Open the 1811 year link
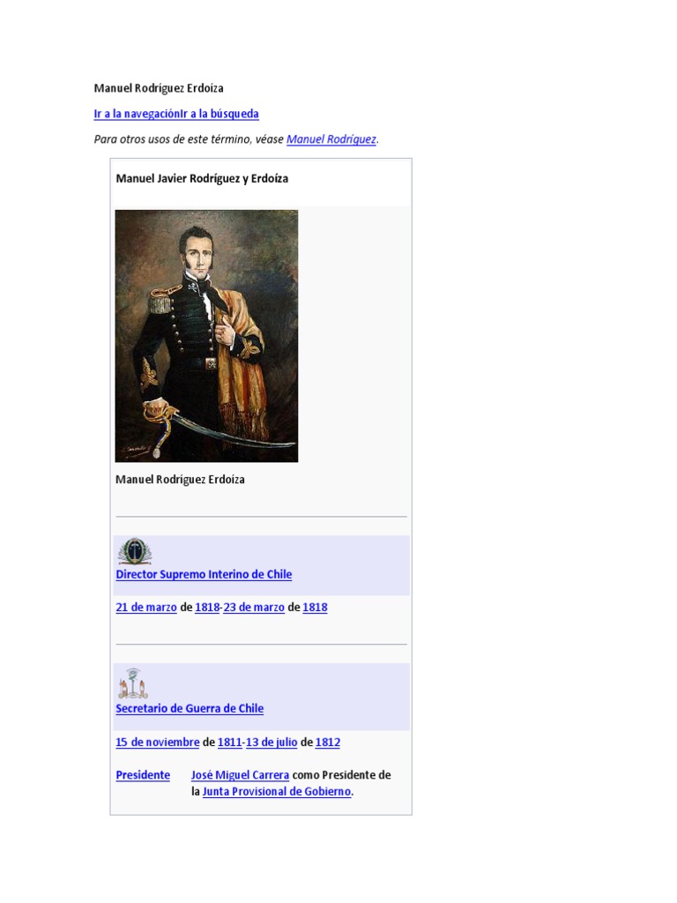677x903 pixels. click(x=230, y=742)
